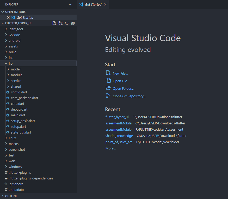The image size is (228, 199).
Task: Click the git icon beside .gitignore
Action: click(x=6, y=184)
